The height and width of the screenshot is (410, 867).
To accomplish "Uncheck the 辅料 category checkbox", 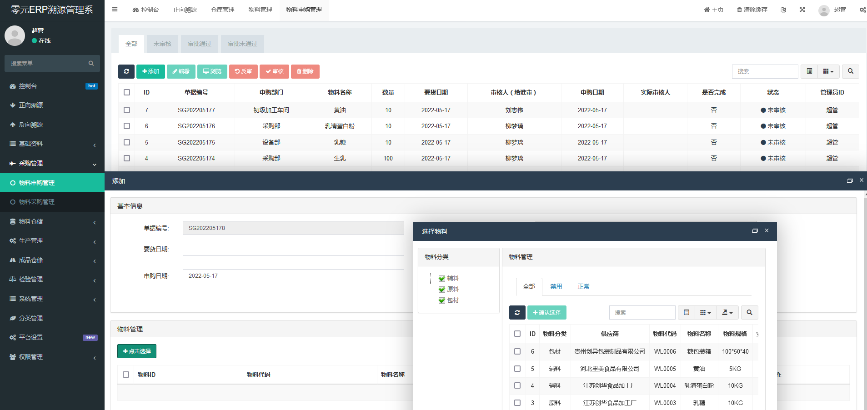I will (441, 279).
